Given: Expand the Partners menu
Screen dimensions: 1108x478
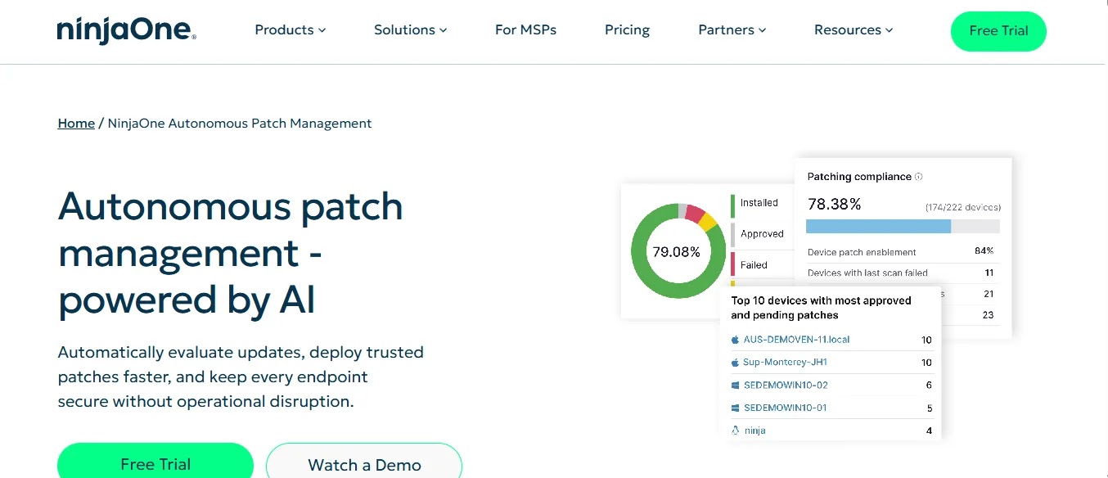Looking at the screenshot, I should [x=732, y=29].
